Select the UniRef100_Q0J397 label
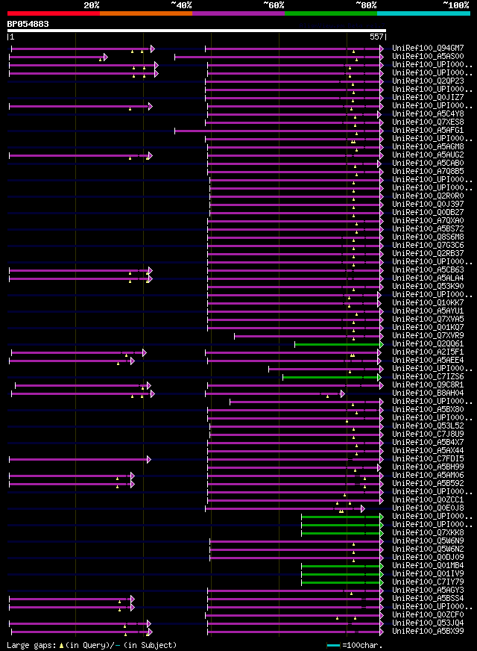The height and width of the screenshot is (651, 477). click(428, 205)
